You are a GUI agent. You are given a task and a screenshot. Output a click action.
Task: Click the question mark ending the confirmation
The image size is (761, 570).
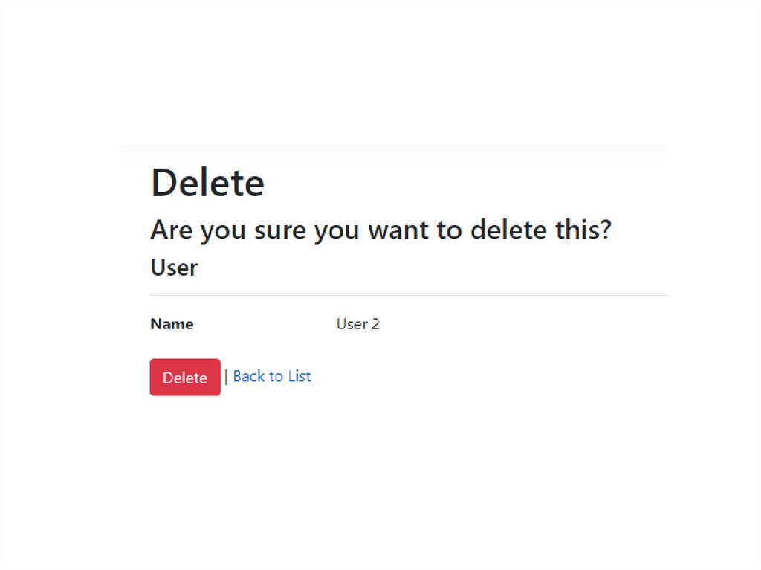click(x=604, y=230)
